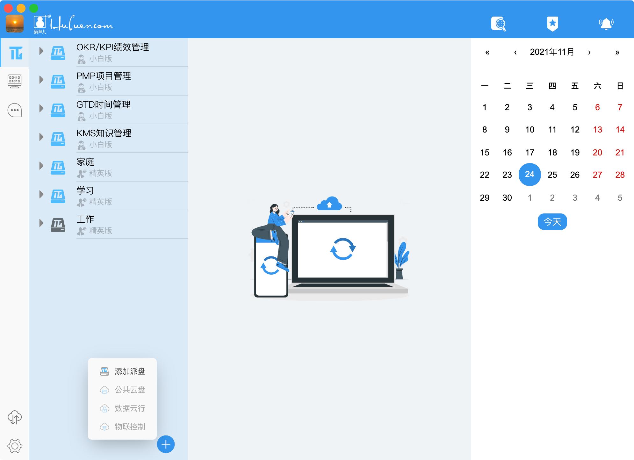Image resolution: width=634 pixels, height=460 pixels.
Task: Select date 25 in the November calendar
Action: coord(552,175)
